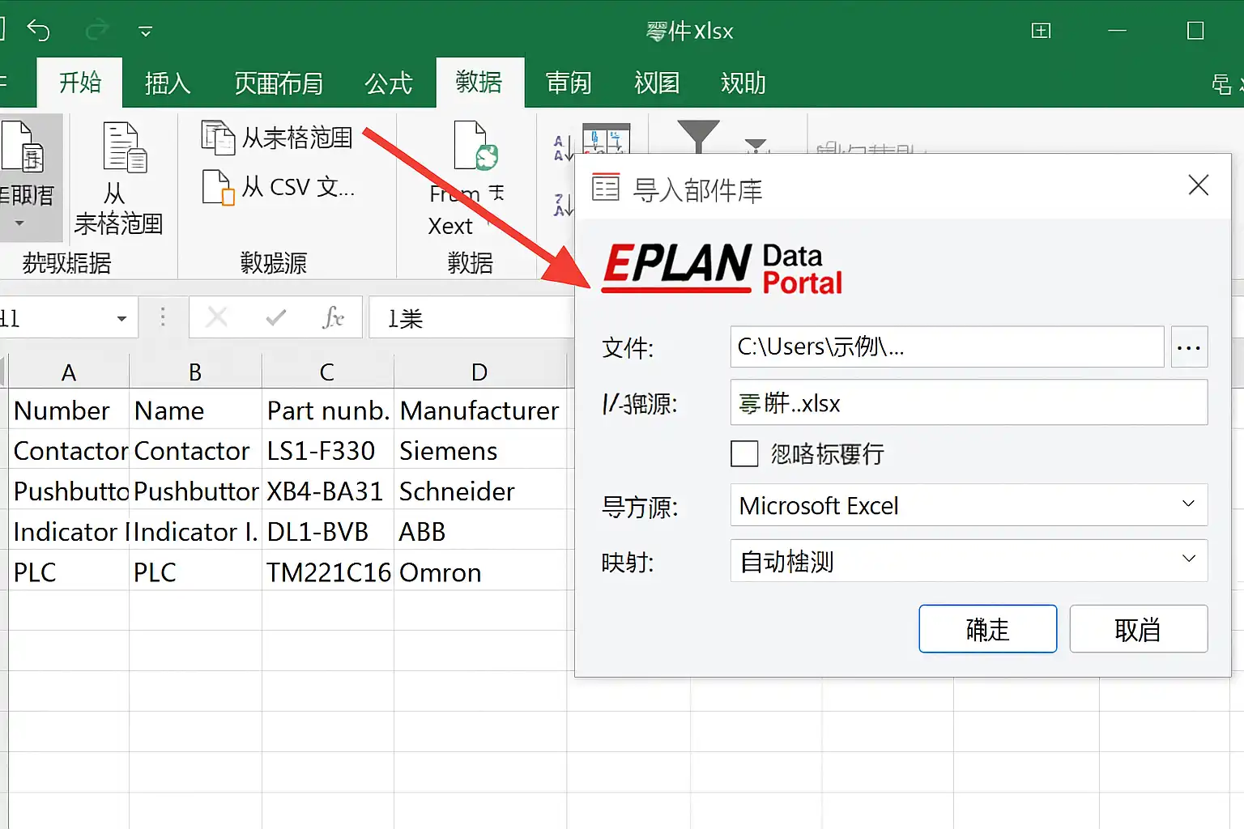Click the EPLAN Data Portal logo
The height and width of the screenshot is (829, 1244).
[x=721, y=267]
